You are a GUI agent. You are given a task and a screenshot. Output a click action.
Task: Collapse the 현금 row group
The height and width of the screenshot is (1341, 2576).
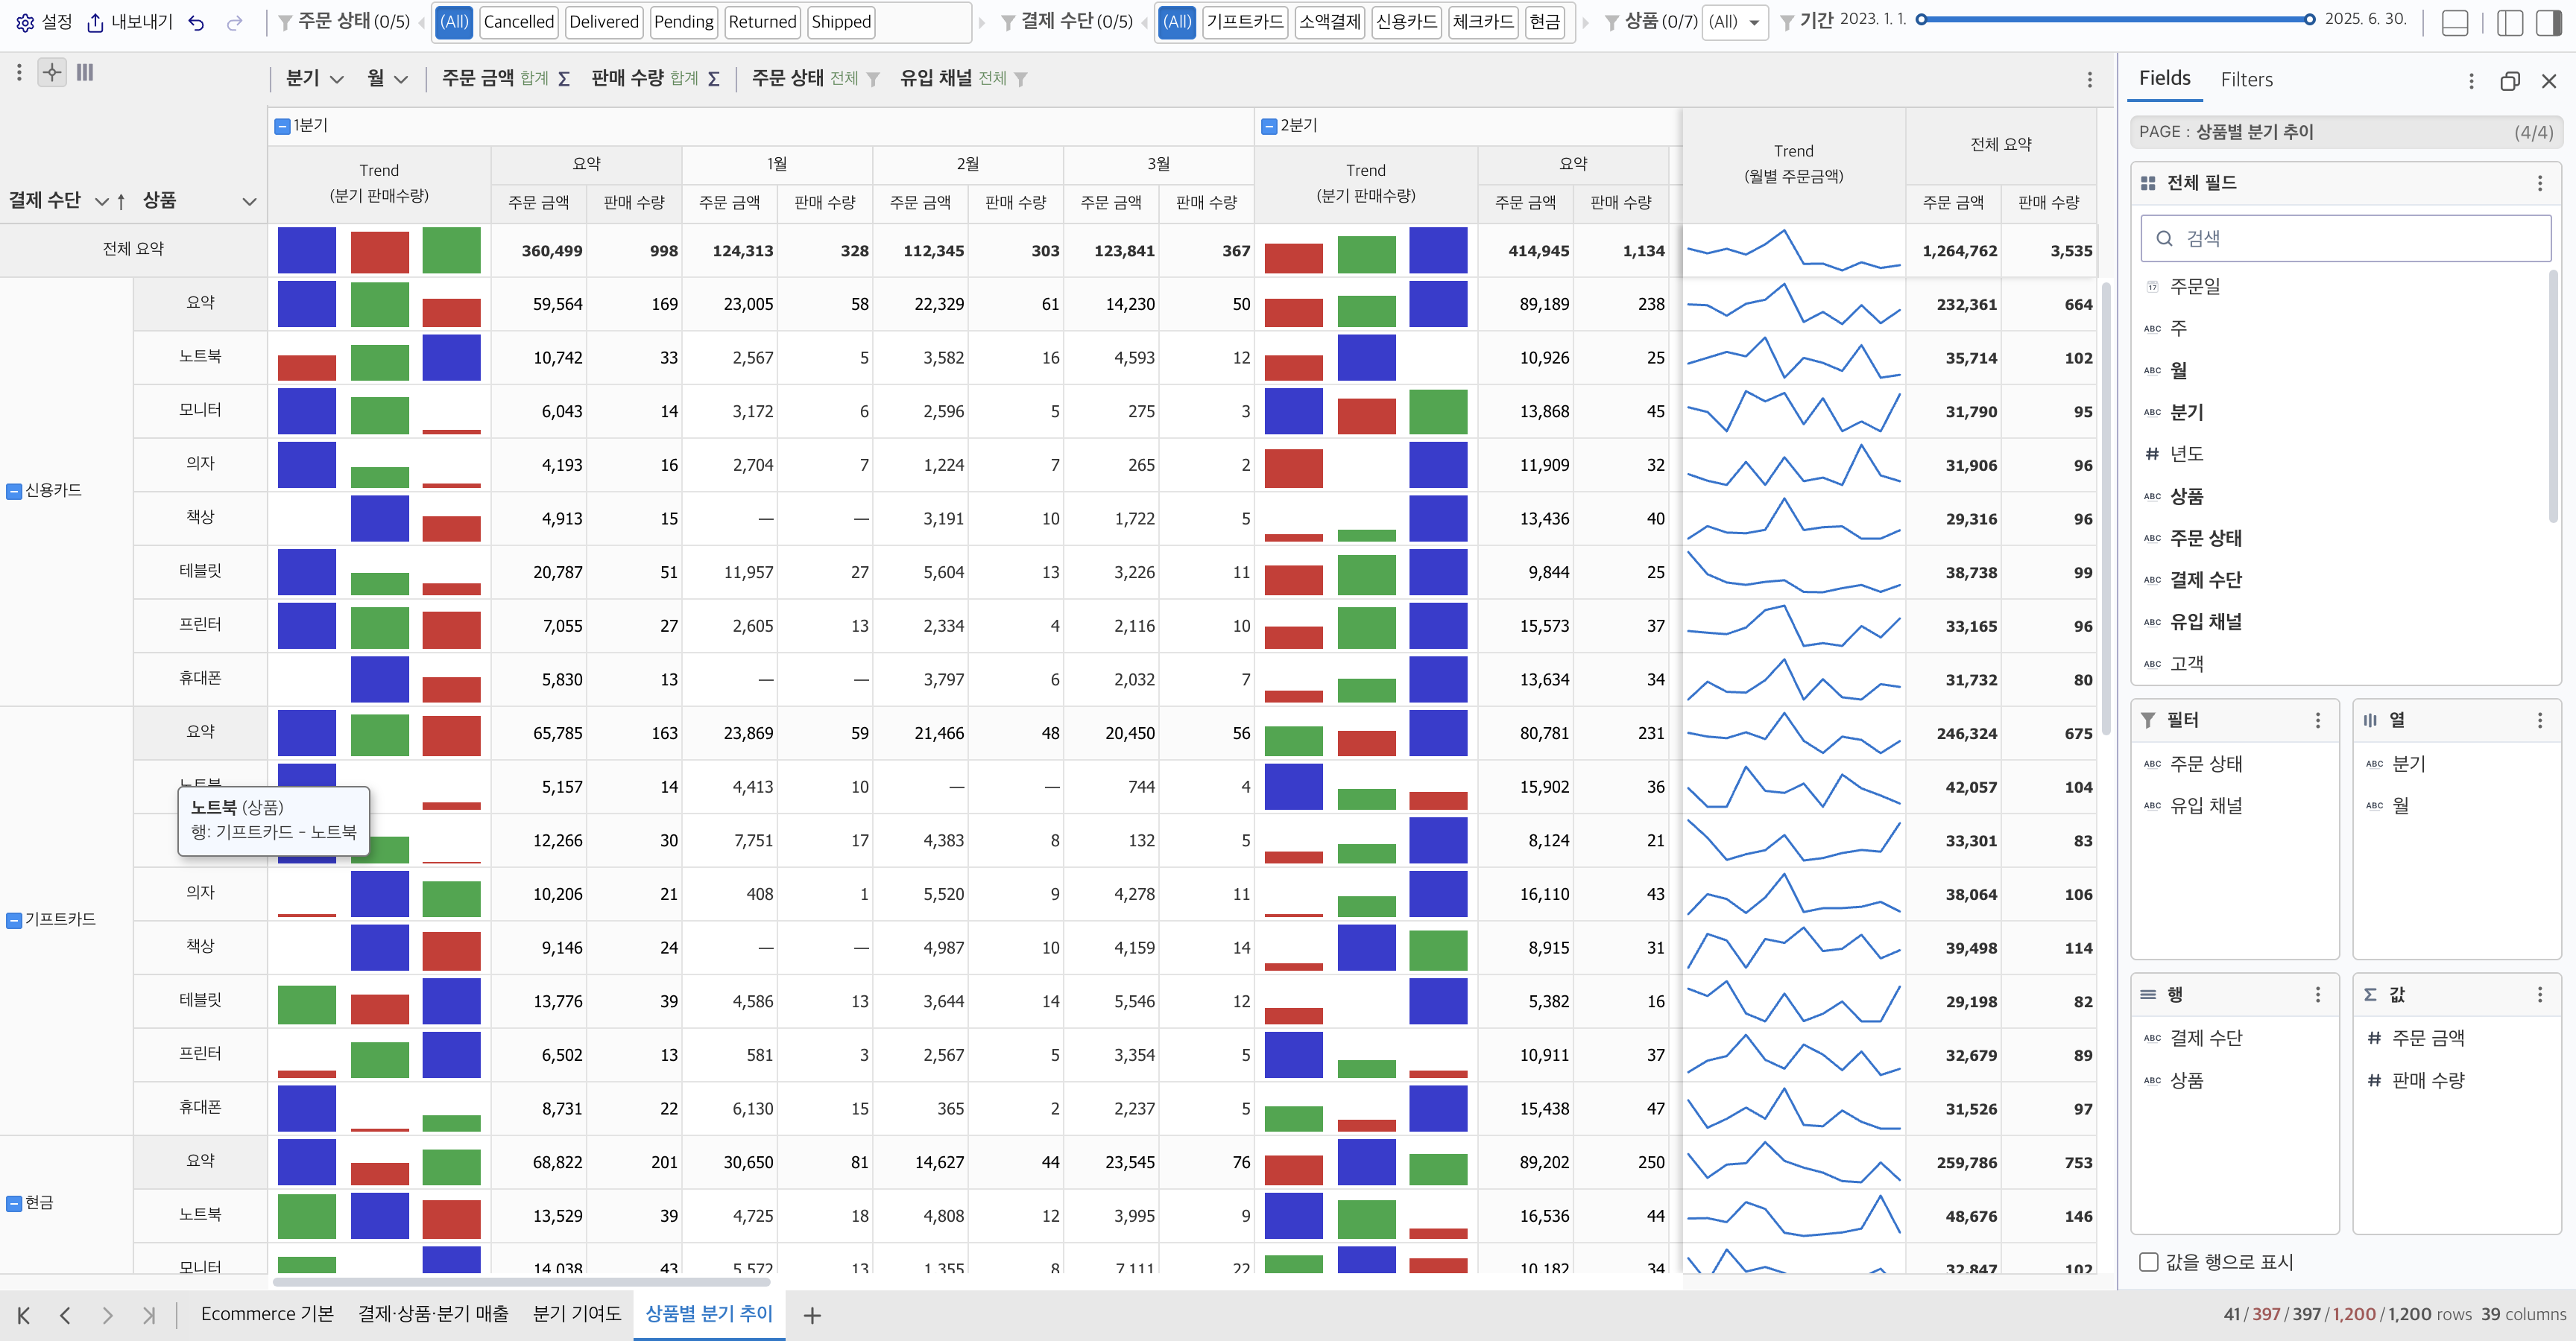click(14, 1203)
